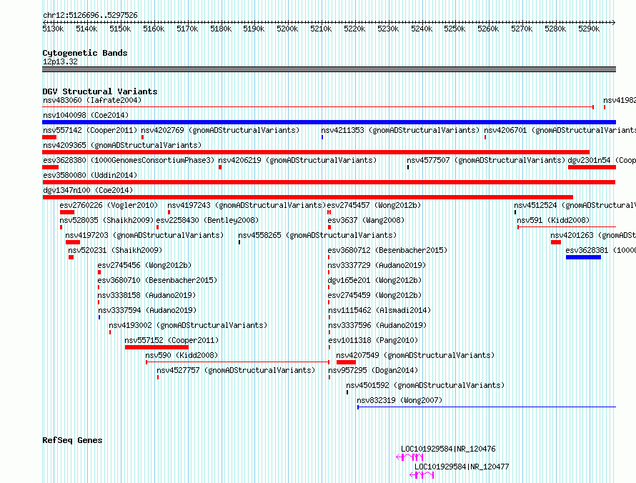Click the 5200k ruler position label
Image resolution: width=636 pixels, height=483 pixels.
tap(287, 29)
